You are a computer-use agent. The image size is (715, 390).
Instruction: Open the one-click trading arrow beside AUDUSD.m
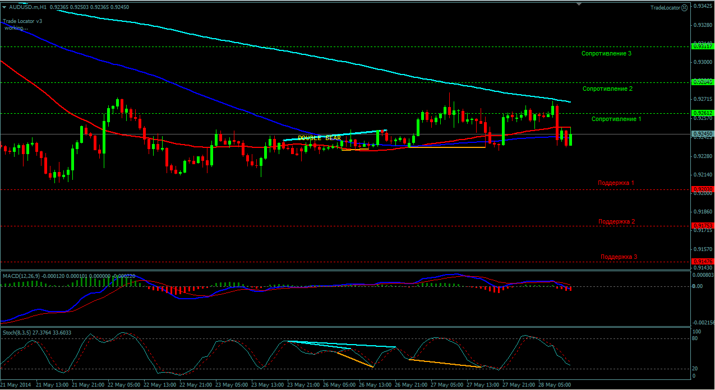pos(4,7)
